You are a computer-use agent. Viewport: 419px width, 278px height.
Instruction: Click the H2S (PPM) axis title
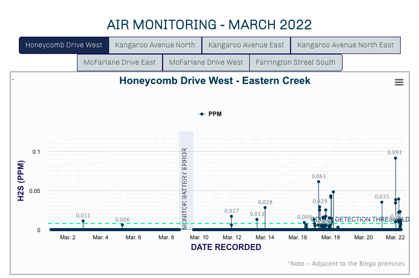[x=21, y=181]
